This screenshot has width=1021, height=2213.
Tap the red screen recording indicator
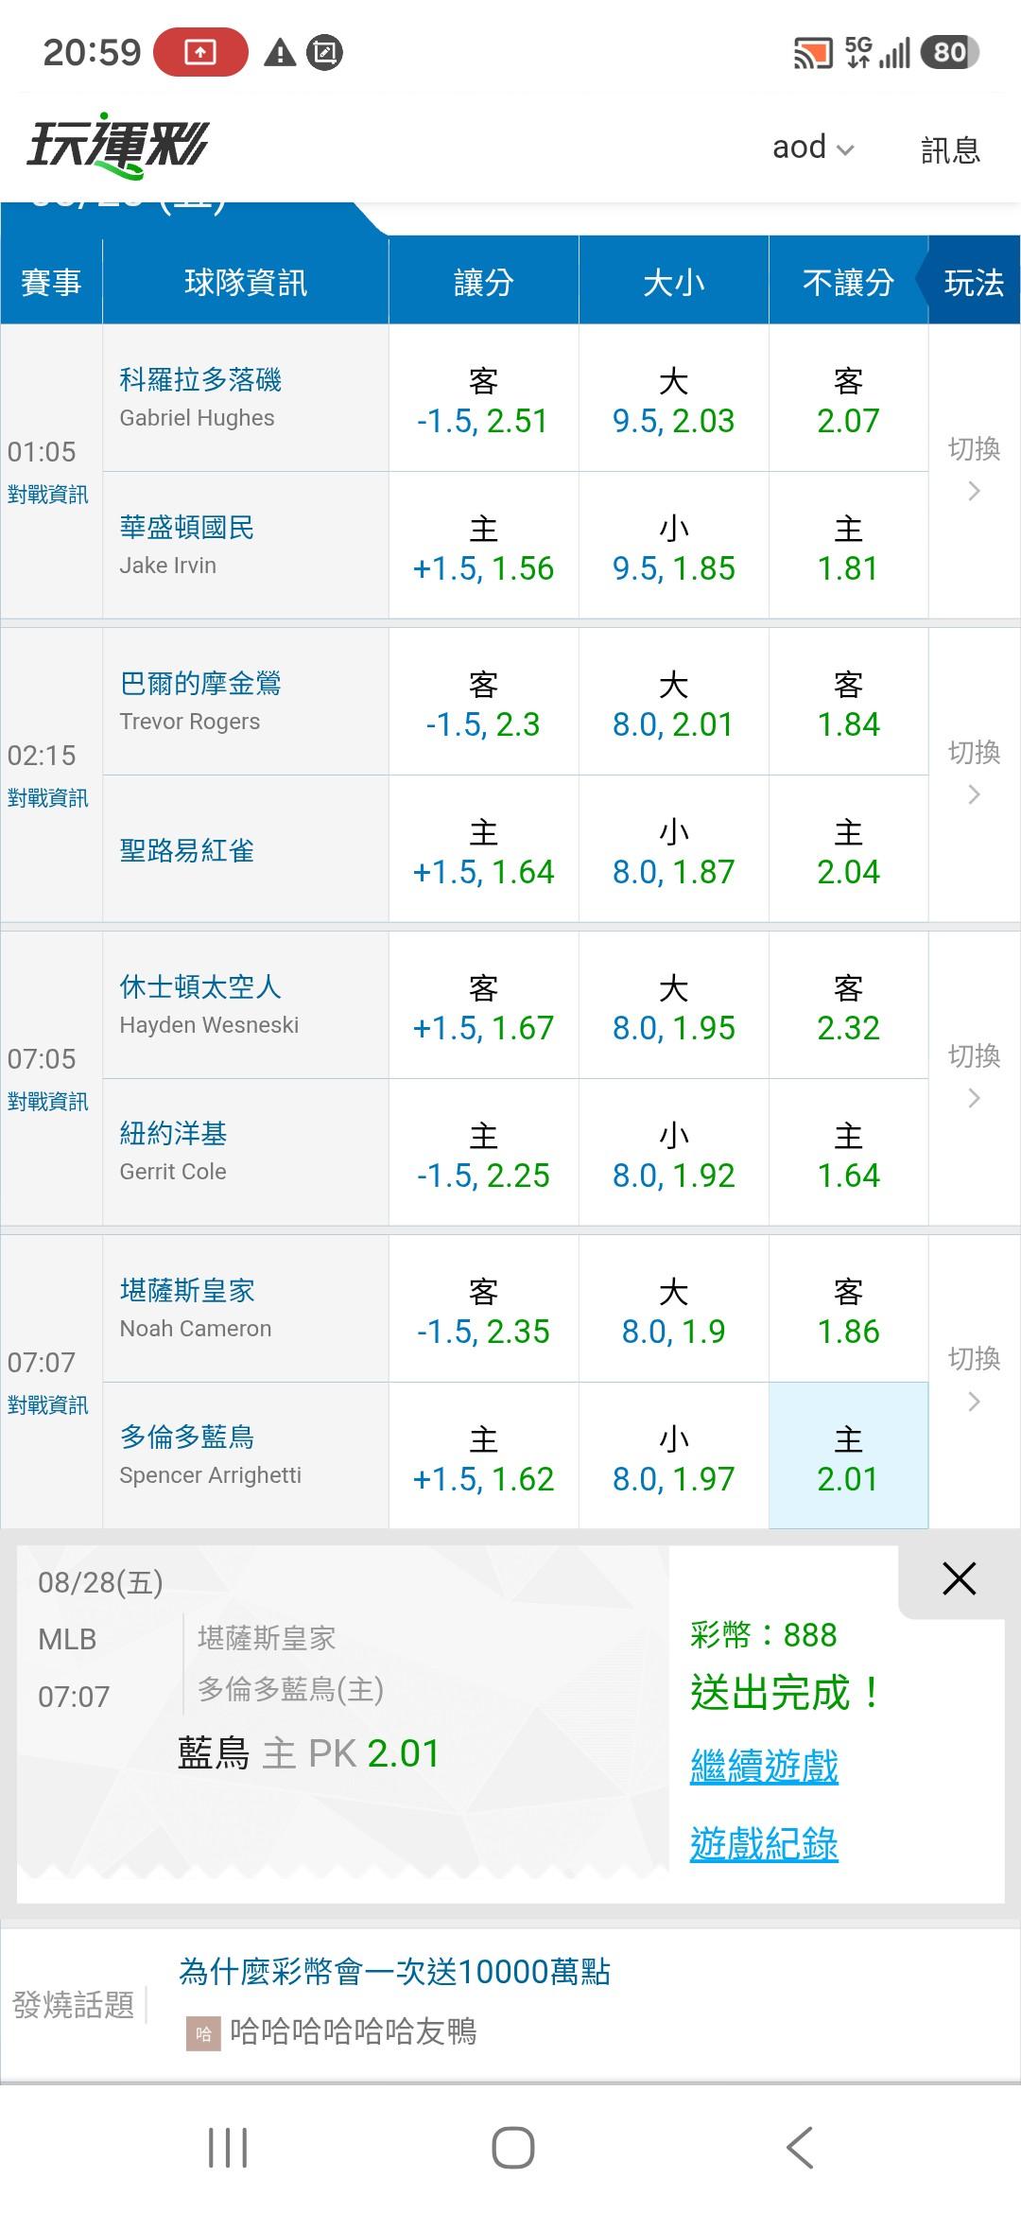(x=200, y=52)
